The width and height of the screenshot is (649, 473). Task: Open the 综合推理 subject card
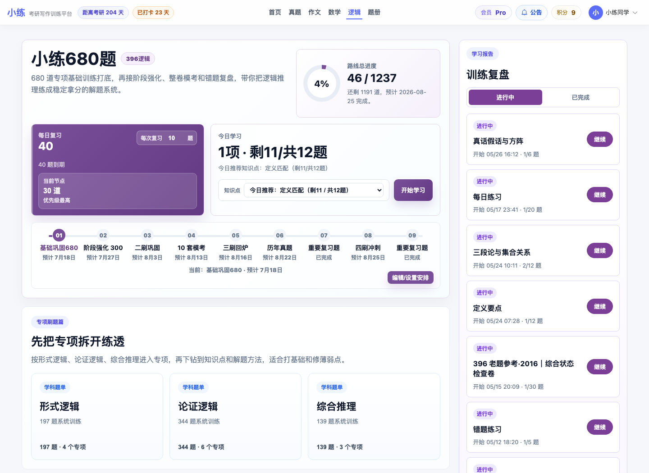374,416
